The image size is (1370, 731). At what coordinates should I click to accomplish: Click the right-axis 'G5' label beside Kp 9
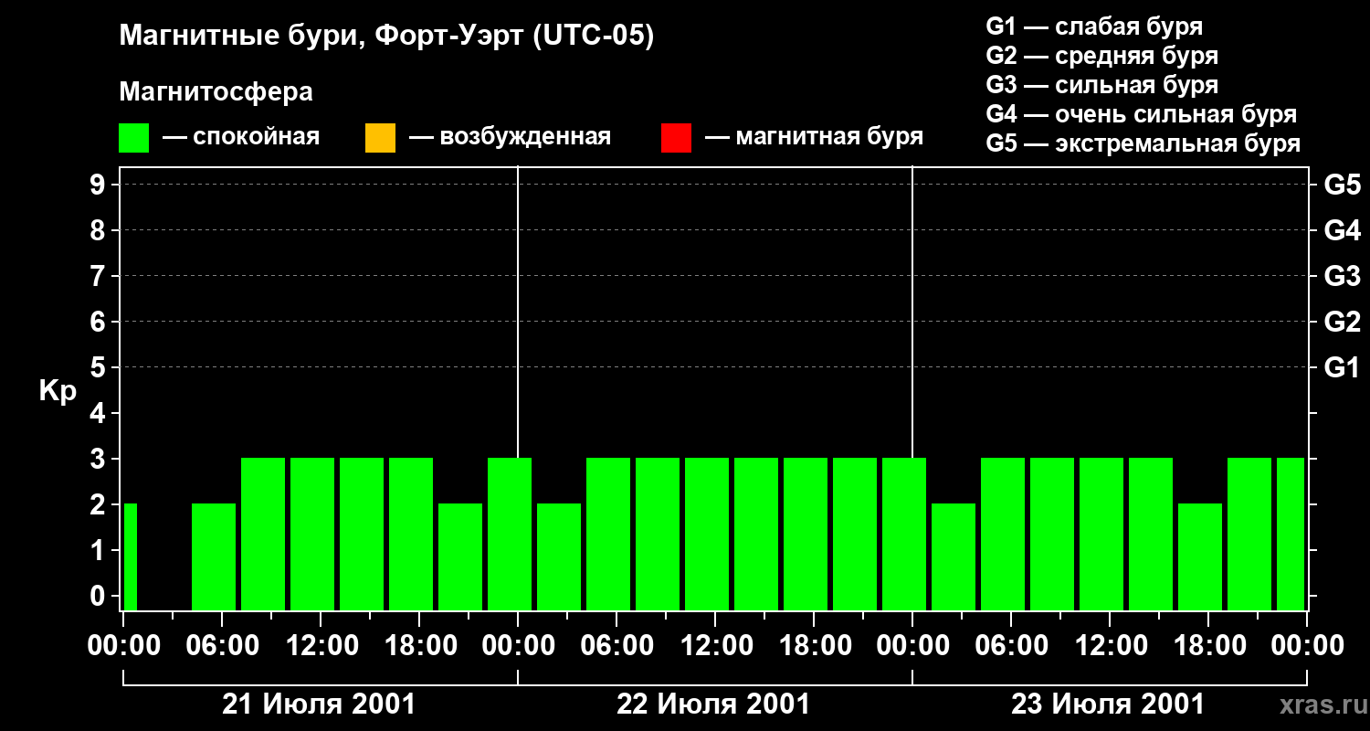pyautogui.click(x=1343, y=185)
